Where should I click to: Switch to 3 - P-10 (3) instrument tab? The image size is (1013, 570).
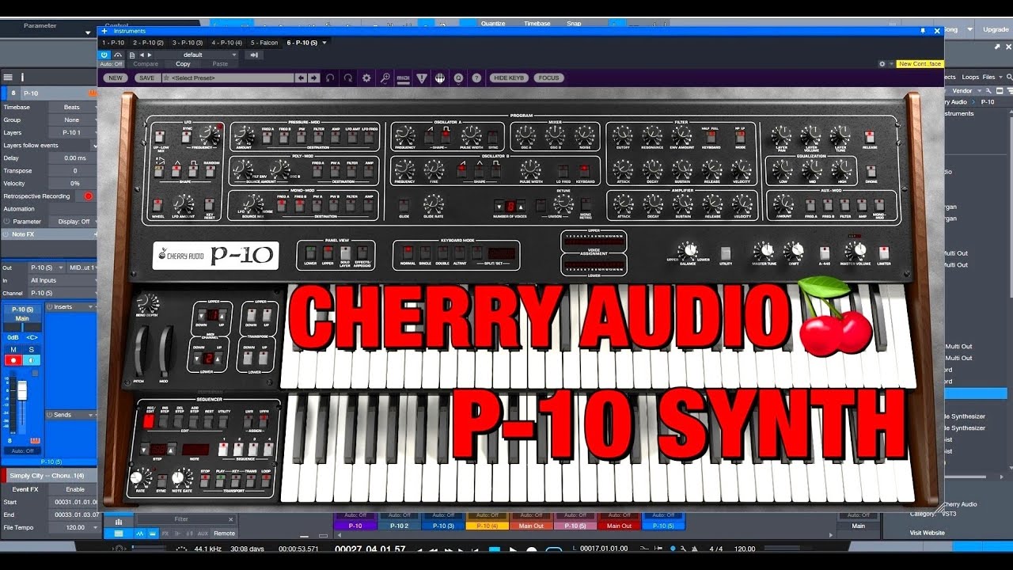[188, 43]
